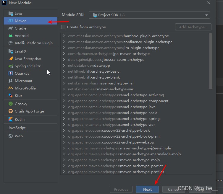Select camel-archetype-spring row

(135, 119)
